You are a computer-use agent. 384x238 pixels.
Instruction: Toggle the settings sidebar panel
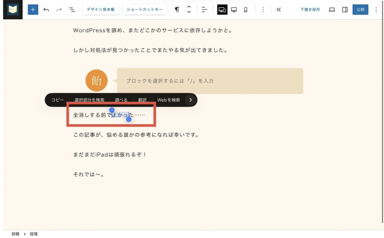coord(345,10)
